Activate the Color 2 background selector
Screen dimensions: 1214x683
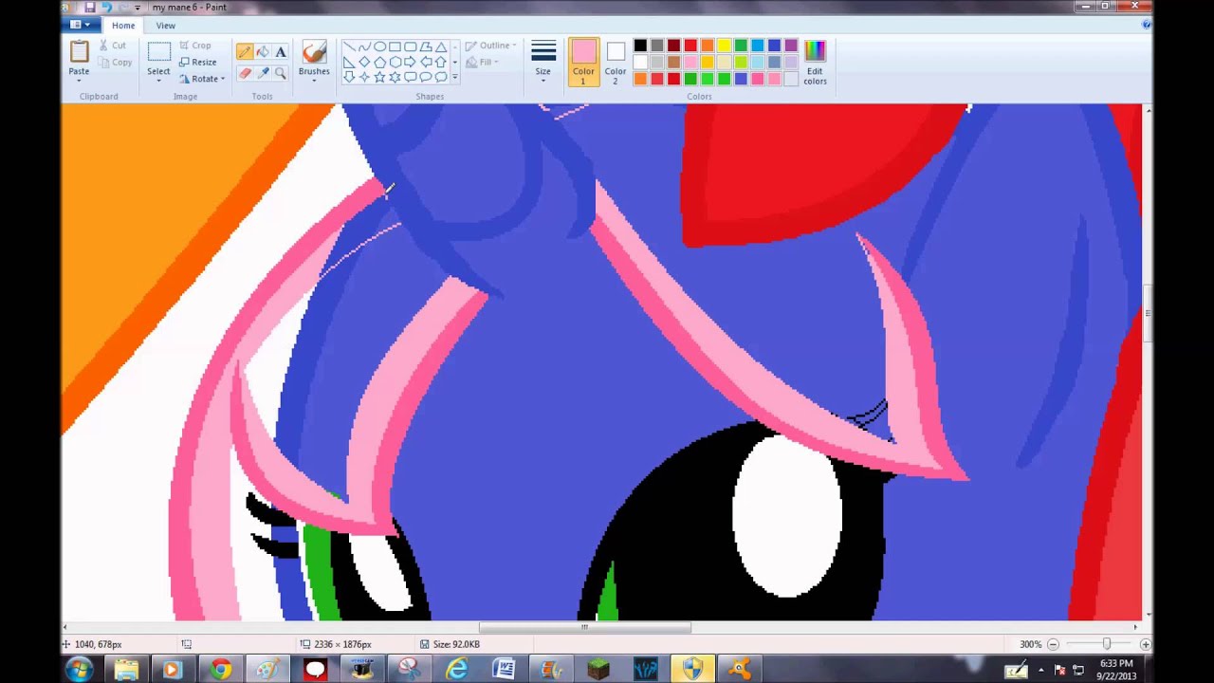click(616, 63)
